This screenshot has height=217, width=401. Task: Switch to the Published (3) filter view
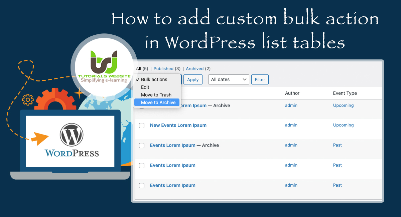point(164,68)
